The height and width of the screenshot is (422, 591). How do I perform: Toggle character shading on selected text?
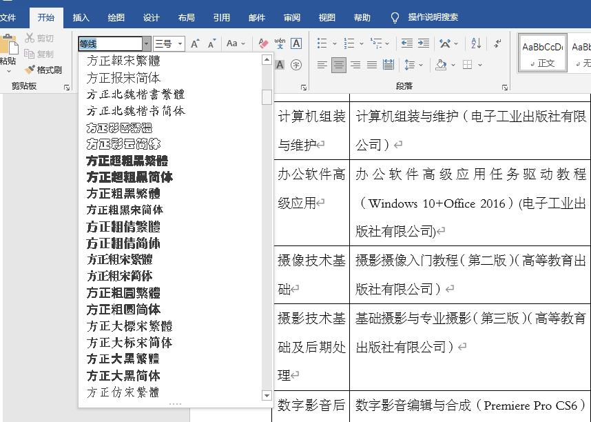pyautogui.click(x=279, y=63)
